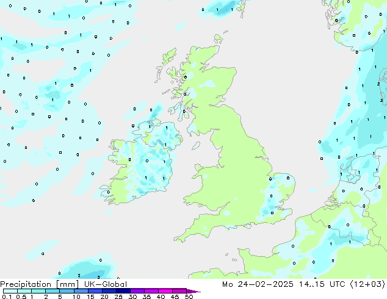Click the 'Mo 24-02-2025' date text

pos(258,284)
